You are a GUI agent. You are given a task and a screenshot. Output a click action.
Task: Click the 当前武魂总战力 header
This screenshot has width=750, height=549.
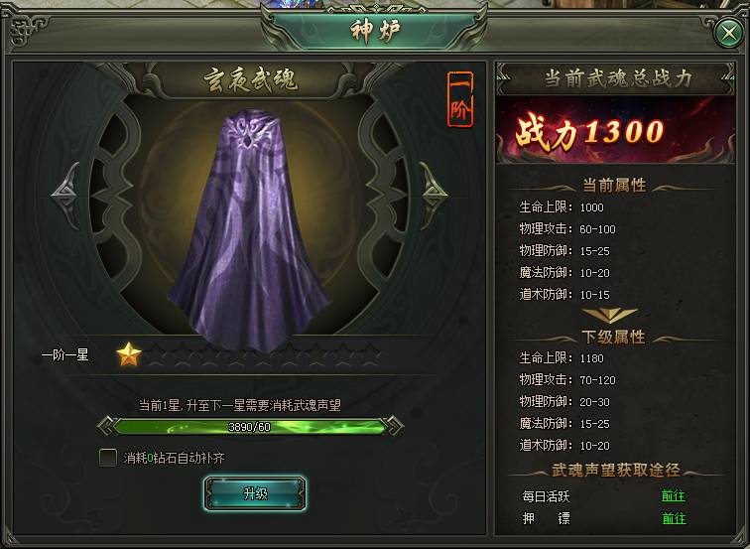click(616, 78)
